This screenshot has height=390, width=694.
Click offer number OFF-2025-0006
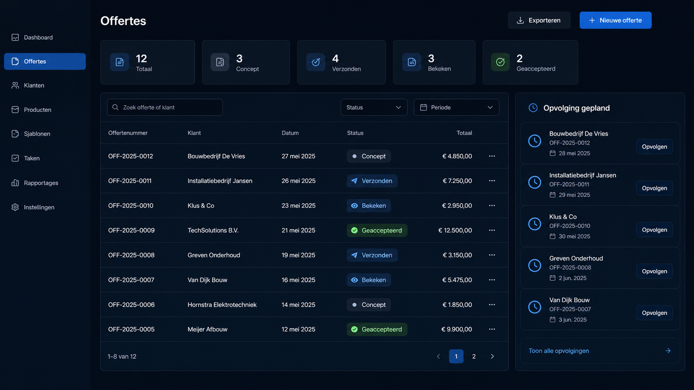[x=131, y=305]
